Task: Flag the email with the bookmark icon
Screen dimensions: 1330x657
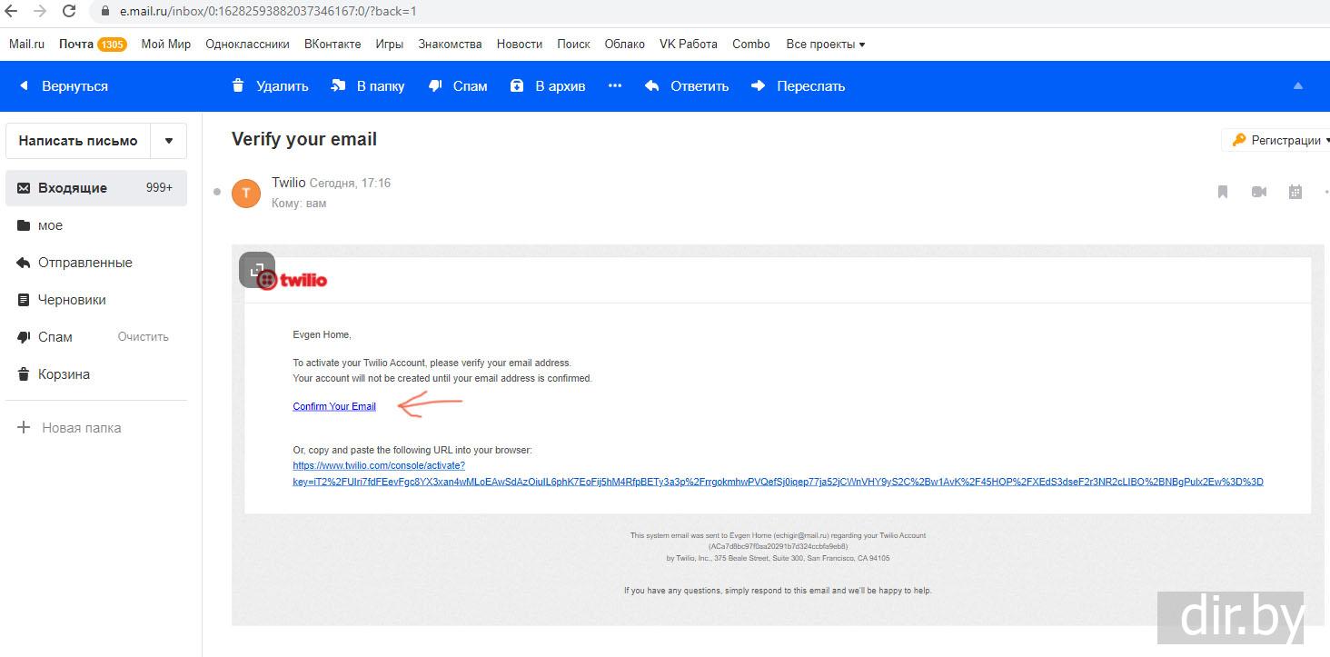Action: click(x=1223, y=192)
